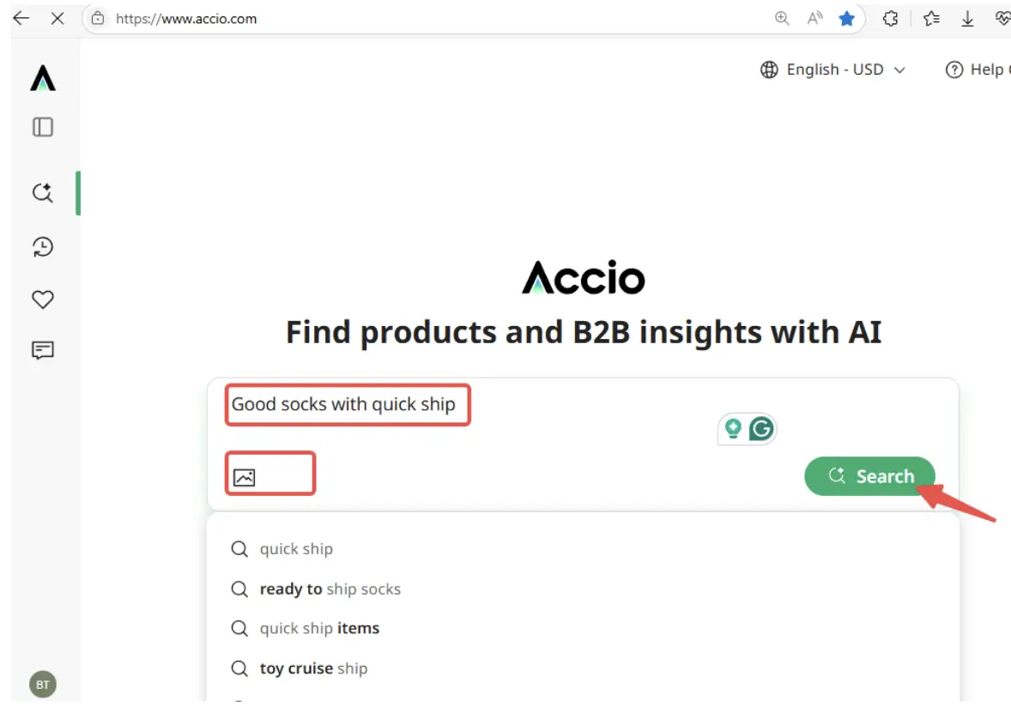Click the lightbulb suggestion icon
Viewport: 1011px width, 707px height.
pyautogui.click(x=733, y=429)
